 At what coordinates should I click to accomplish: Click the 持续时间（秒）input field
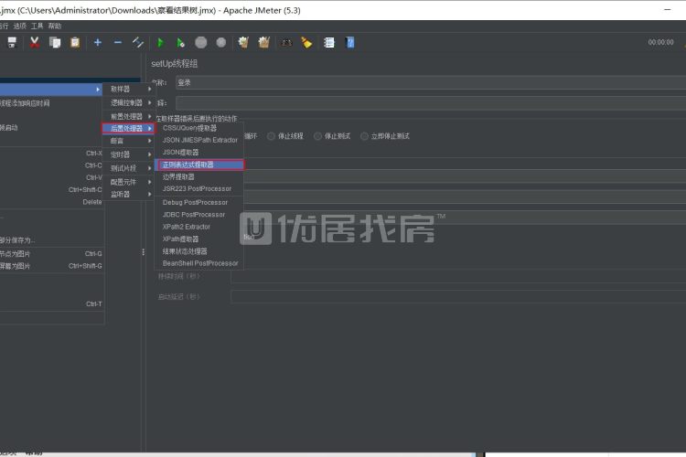click(x=458, y=276)
